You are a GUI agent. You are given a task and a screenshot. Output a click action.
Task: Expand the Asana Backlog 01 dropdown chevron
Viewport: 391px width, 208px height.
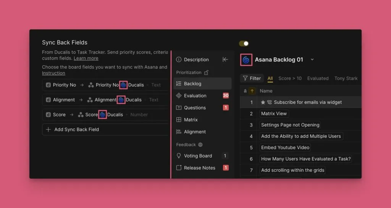tap(312, 60)
